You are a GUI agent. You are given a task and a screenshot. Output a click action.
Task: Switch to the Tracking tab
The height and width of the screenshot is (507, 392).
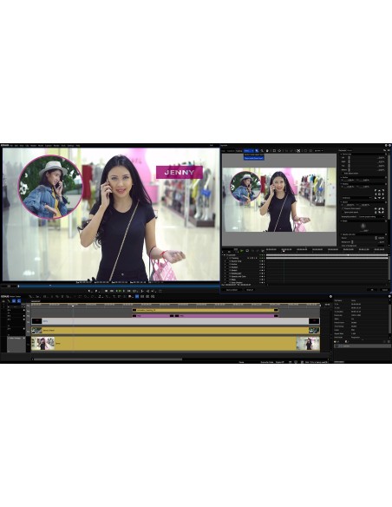pos(239,151)
